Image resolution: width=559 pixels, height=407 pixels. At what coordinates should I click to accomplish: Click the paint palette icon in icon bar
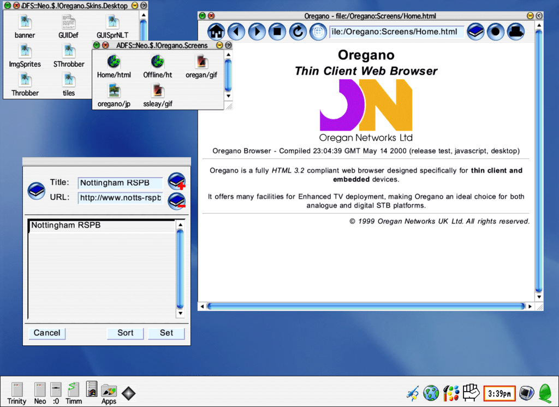point(451,393)
